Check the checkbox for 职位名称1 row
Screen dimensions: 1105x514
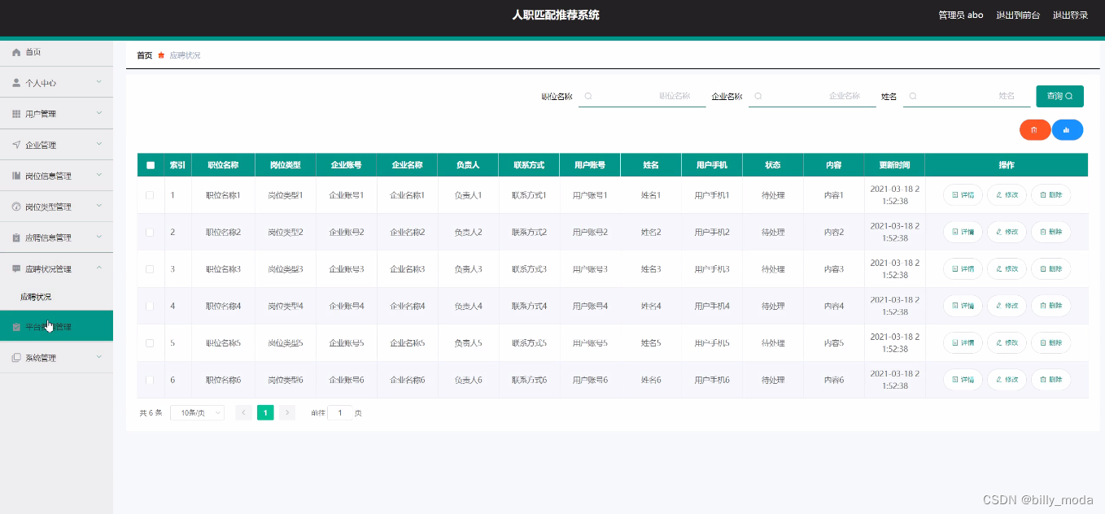point(151,194)
